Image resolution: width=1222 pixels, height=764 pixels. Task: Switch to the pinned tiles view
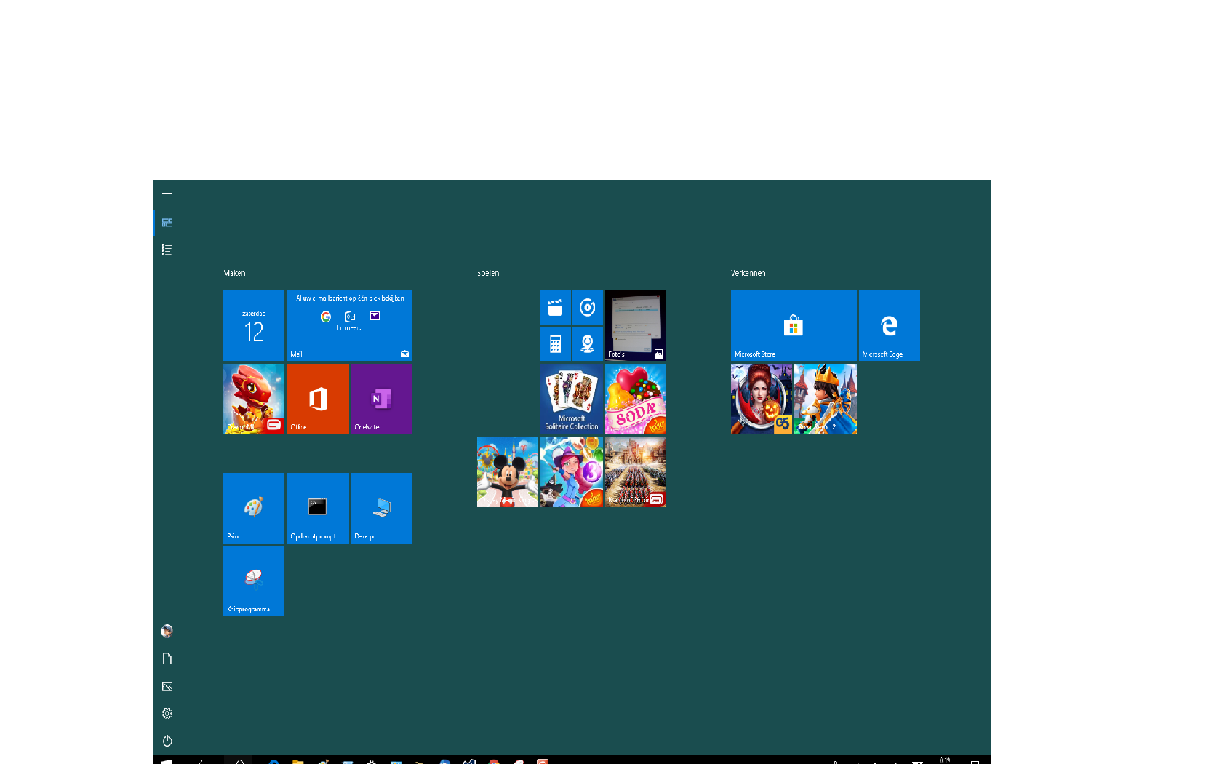click(167, 223)
